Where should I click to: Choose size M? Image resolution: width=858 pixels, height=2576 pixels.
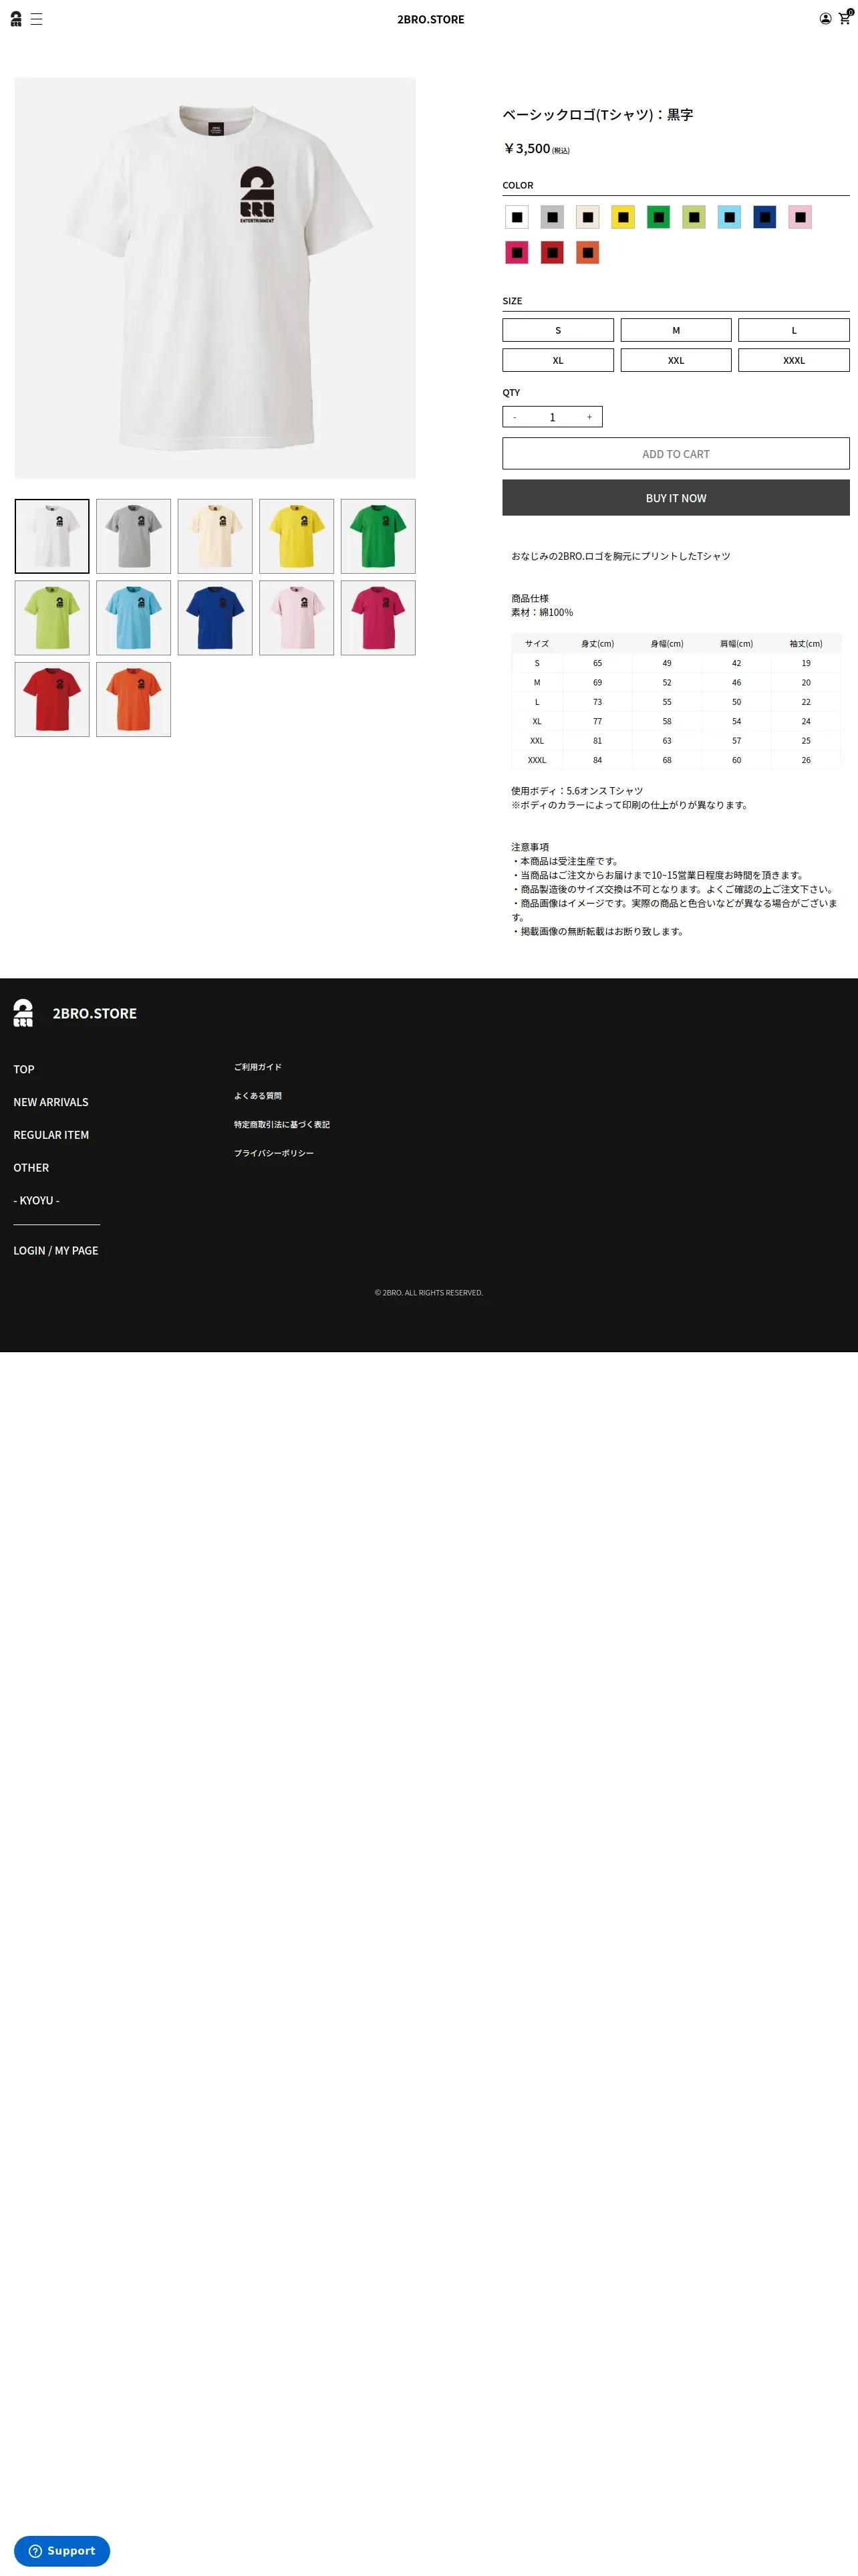(x=676, y=330)
